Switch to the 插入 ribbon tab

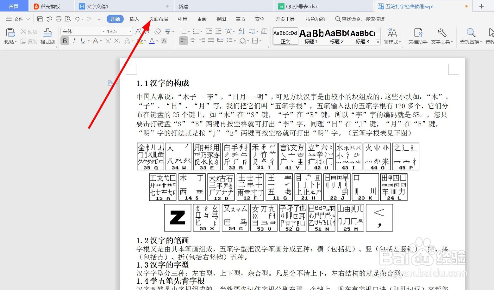coord(134,19)
